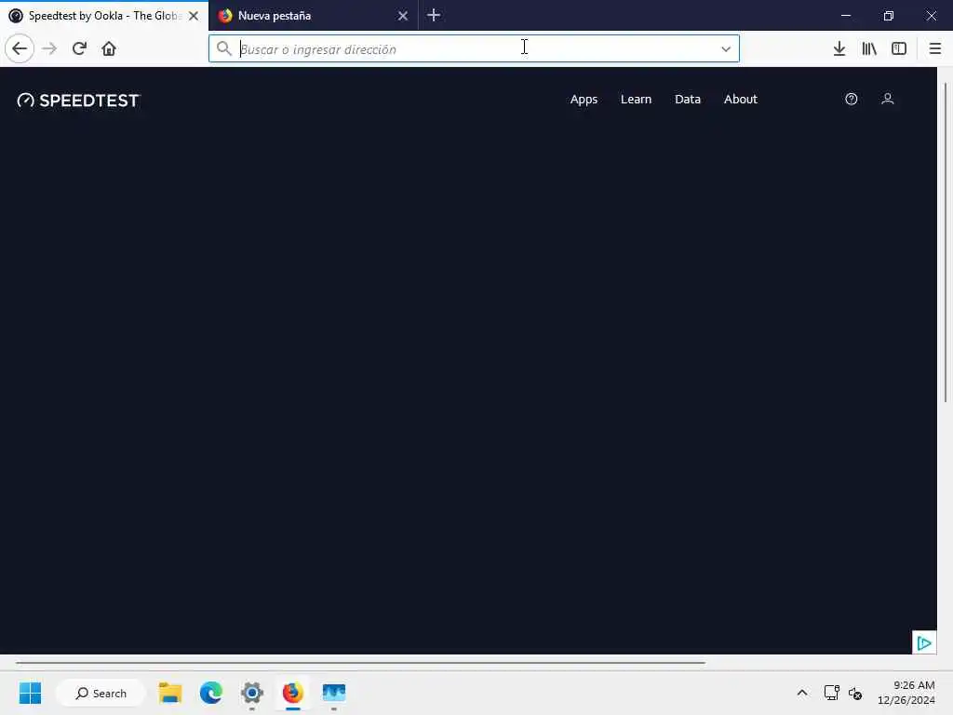The width and height of the screenshot is (953, 715).
Task: Open the Firefox home page
Action: pos(109,48)
